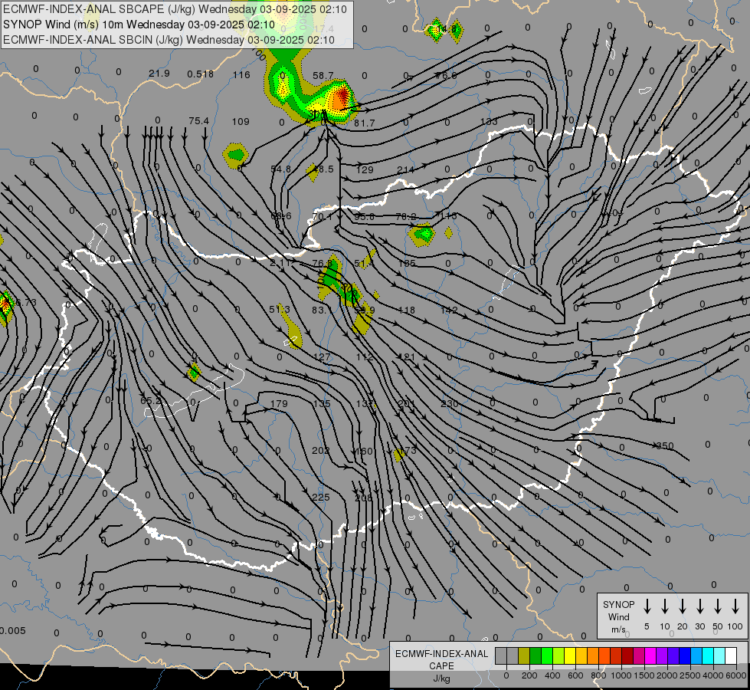The width and height of the screenshot is (750, 690).
Task: Click the map value 75.4
Action: click(198, 120)
